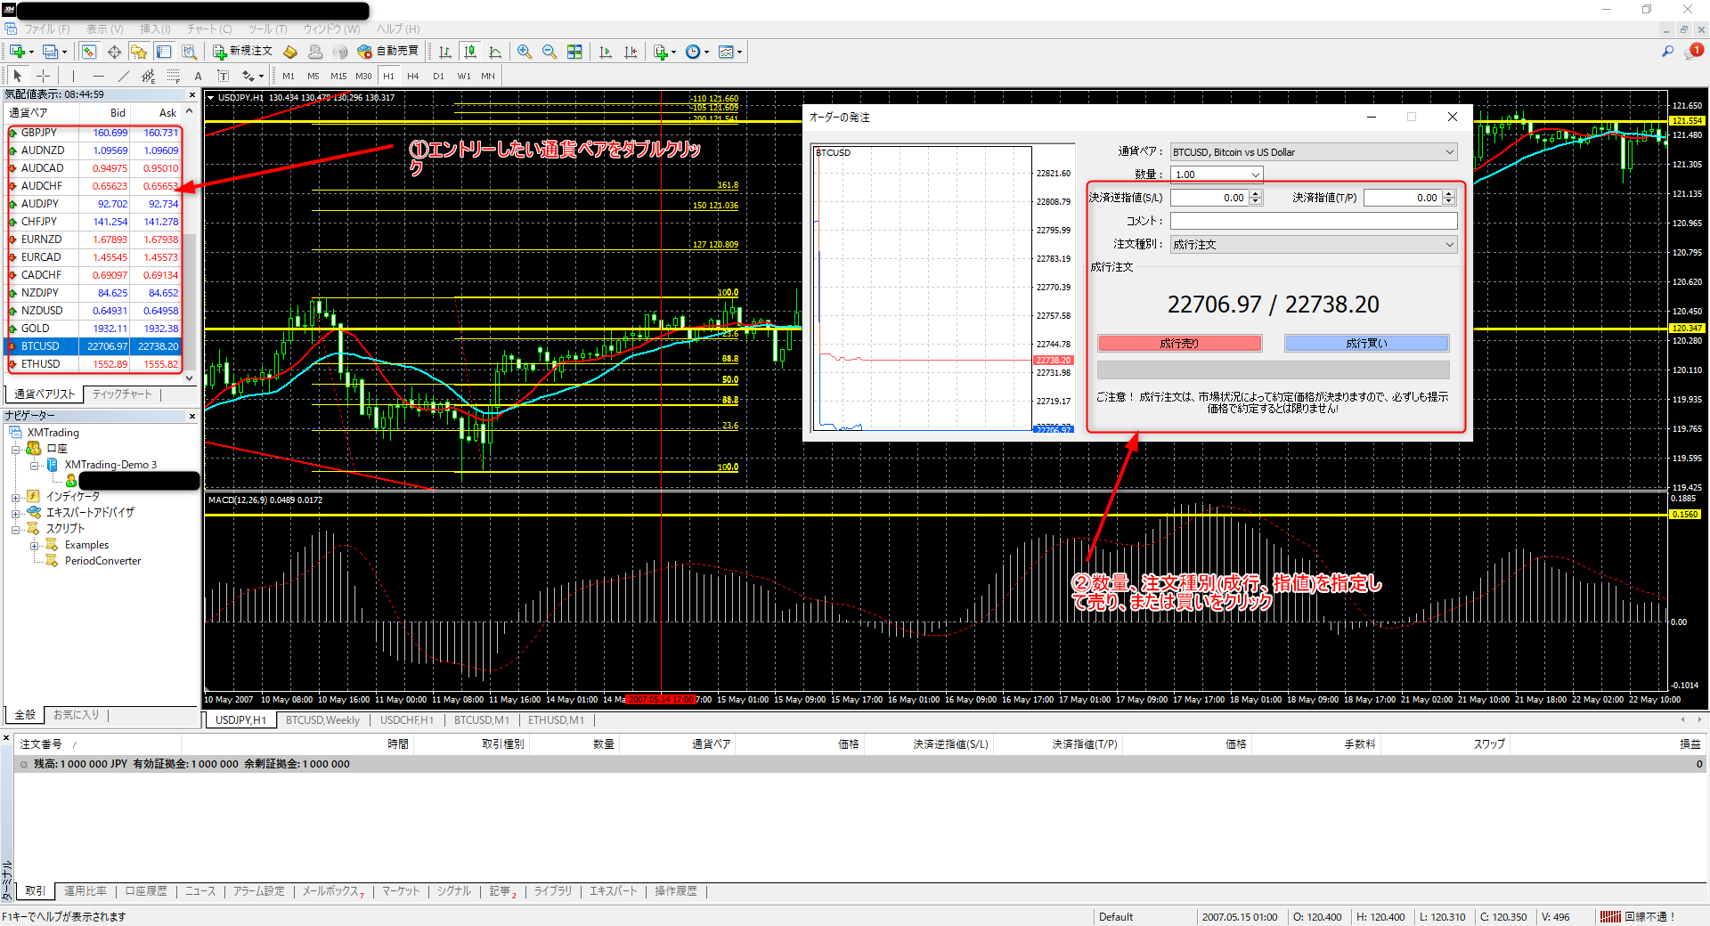Click the 成行売り sell button
Screen dimensions: 1710x926
click(1179, 344)
